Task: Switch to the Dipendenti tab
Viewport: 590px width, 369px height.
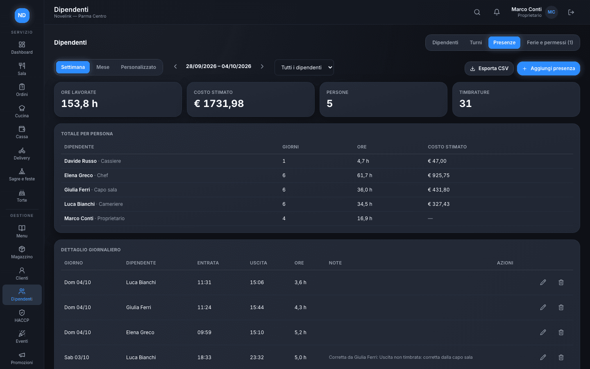Action: pyautogui.click(x=445, y=43)
